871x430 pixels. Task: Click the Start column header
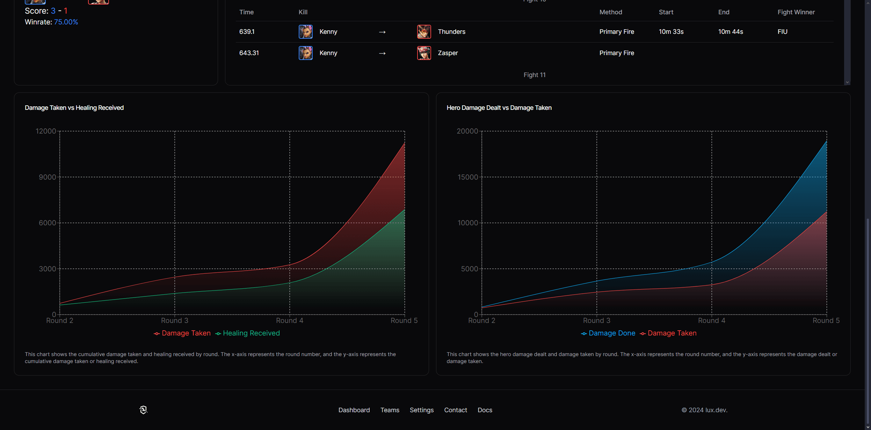pos(666,12)
